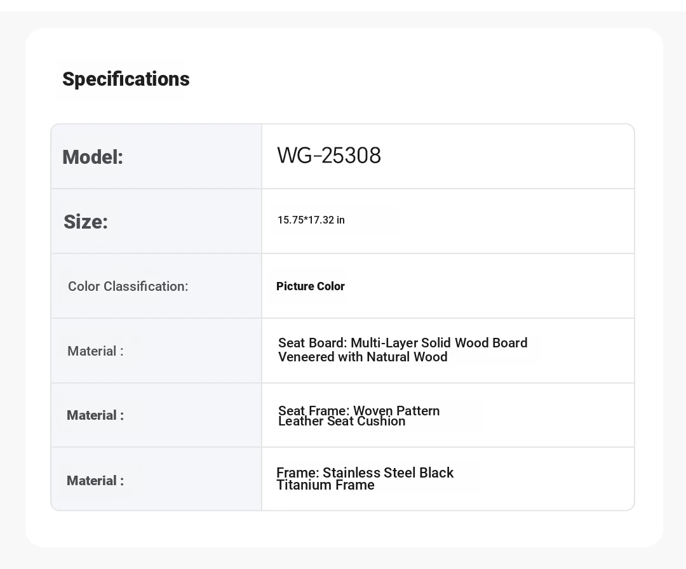Click the third Material : label
The image size is (686, 569).
(95, 480)
